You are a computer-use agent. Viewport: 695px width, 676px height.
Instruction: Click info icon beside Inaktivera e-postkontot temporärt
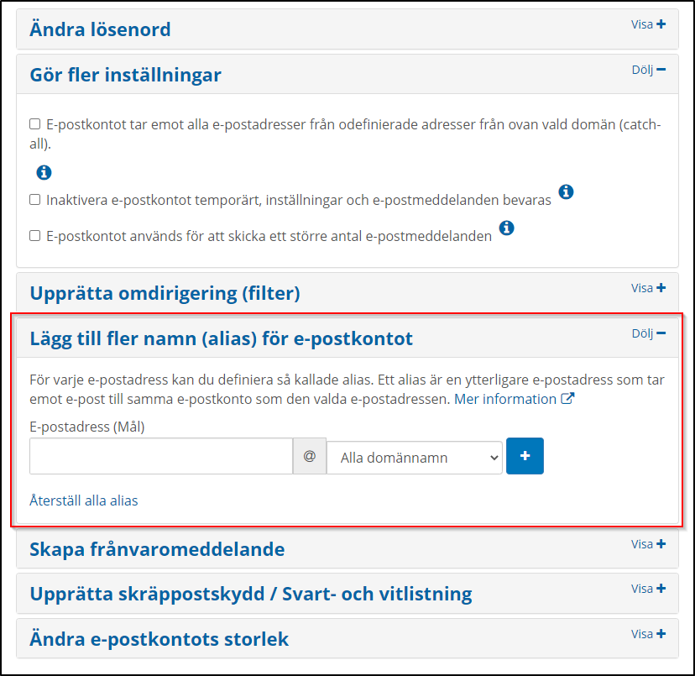566,192
